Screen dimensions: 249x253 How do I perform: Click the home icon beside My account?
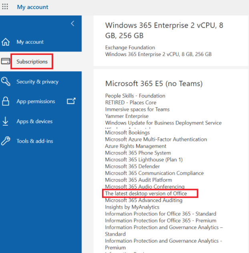tap(6, 42)
